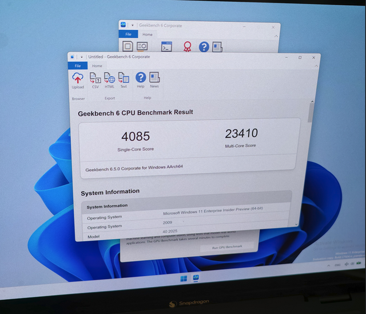
Task: Select the Home tab in the Untitled results window
Action: coord(97,66)
